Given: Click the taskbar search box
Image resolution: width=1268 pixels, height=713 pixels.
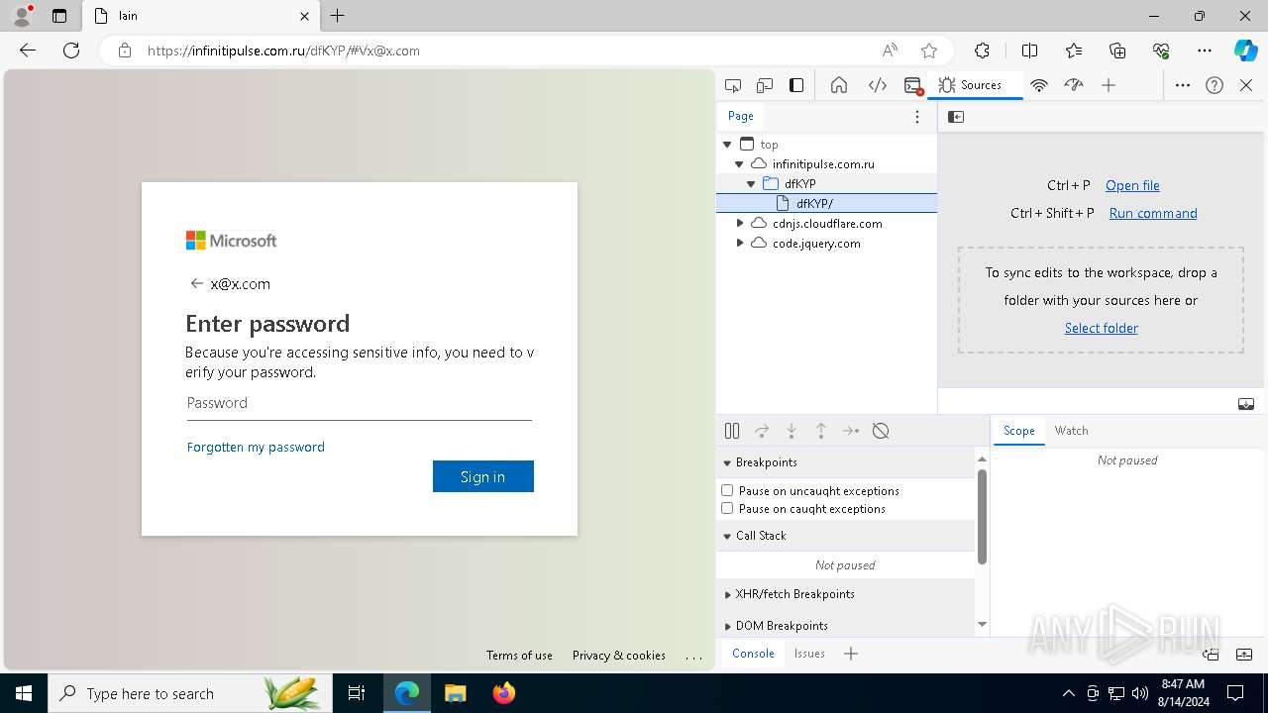Looking at the screenshot, I should point(188,693).
